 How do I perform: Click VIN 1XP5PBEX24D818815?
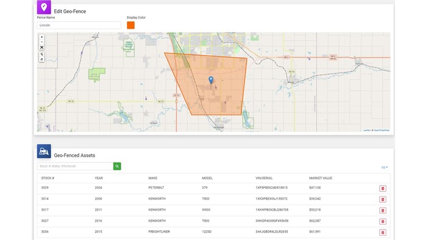[271, 187]
